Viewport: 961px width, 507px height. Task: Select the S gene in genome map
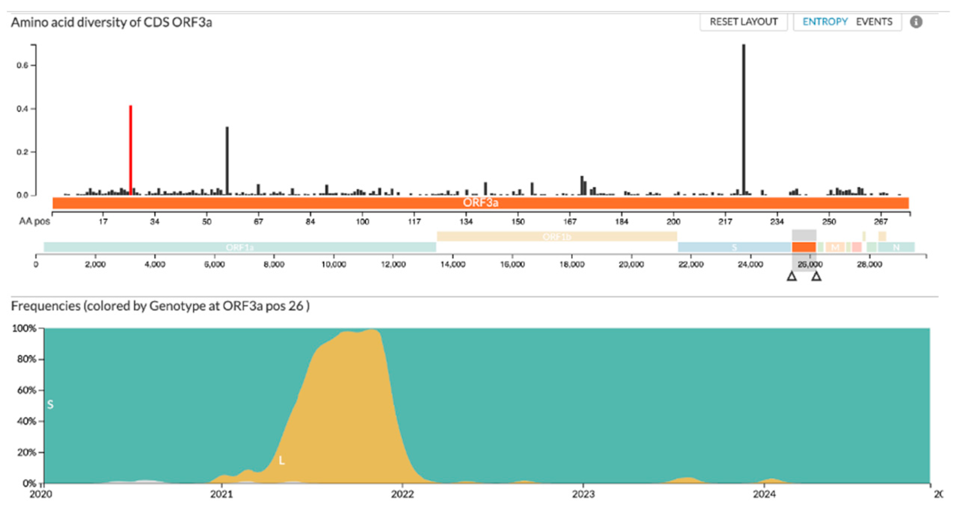point(734,247)
